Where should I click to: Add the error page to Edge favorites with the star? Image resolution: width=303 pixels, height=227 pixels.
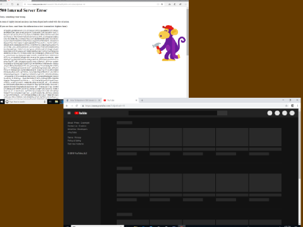162,4
